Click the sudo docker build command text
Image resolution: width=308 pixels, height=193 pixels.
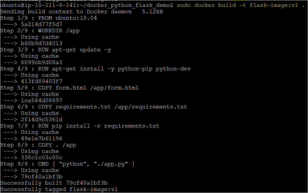click(241, 5)
